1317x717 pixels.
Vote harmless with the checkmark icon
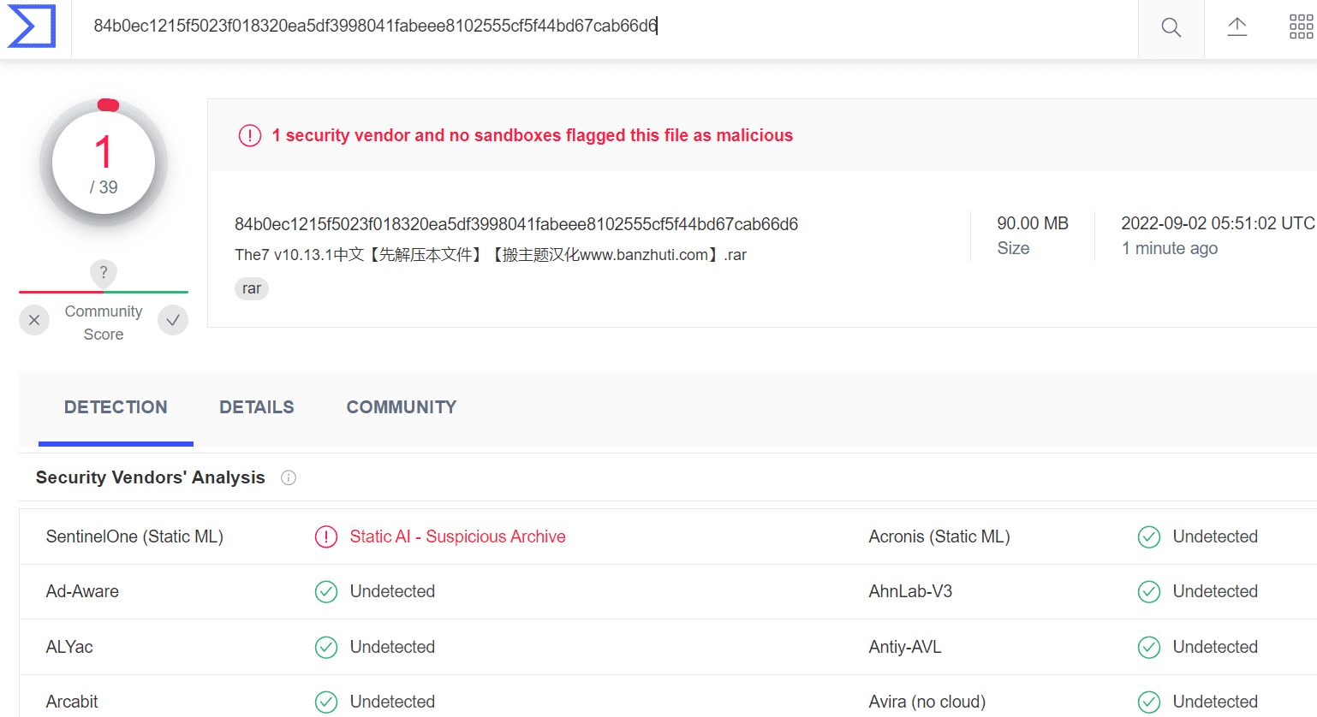click(x=173, y=320)
